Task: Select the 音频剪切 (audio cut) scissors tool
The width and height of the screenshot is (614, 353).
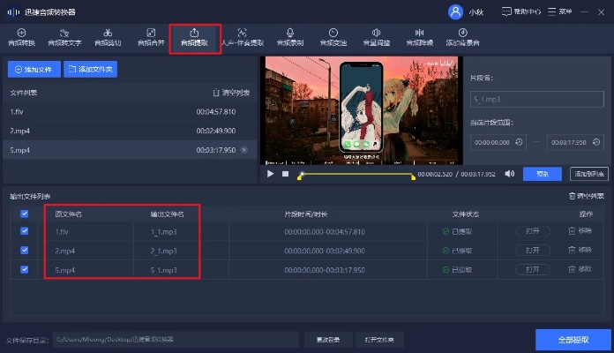Action: (106, 36)
